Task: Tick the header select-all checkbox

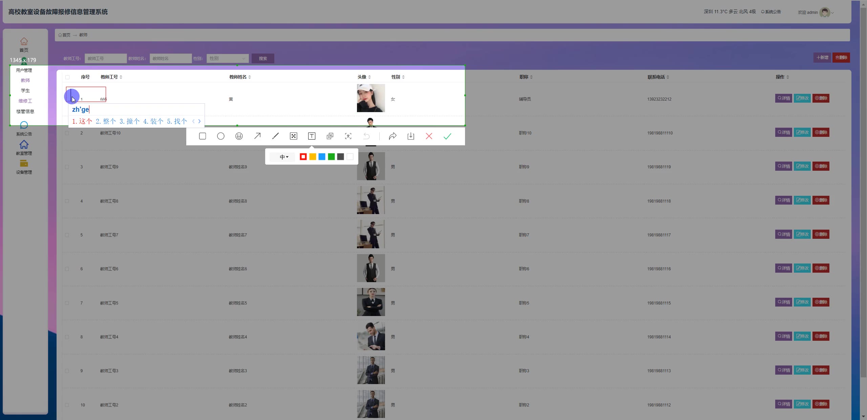Action: tap(67, 77)
